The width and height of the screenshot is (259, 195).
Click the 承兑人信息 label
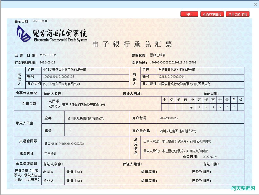pyautogui.click(x=25, y=123)
